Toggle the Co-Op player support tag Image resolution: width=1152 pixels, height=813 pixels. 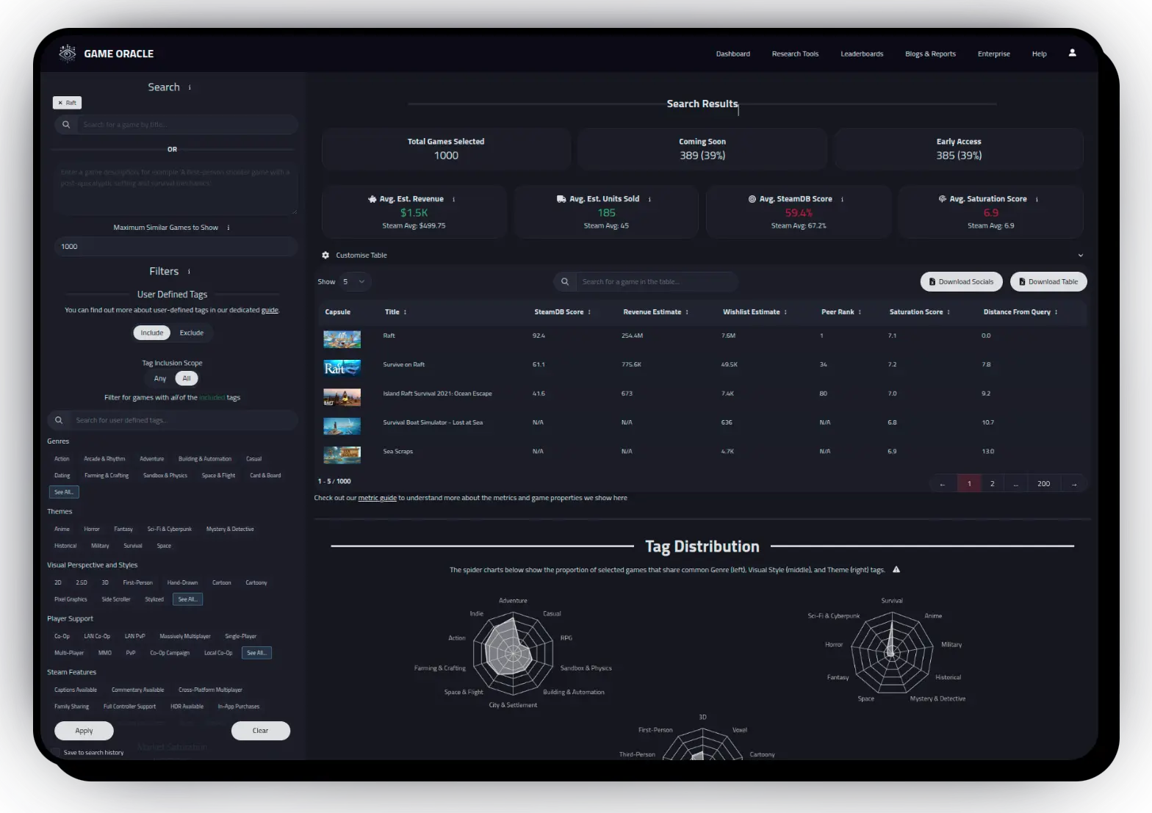62,637
